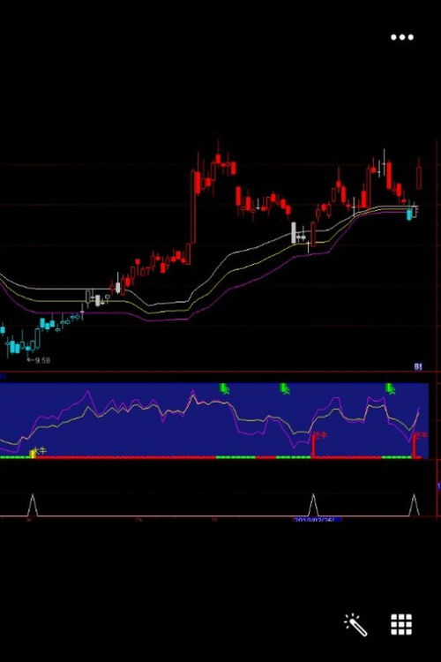Click the second green sell signal marker

point(285,389)
